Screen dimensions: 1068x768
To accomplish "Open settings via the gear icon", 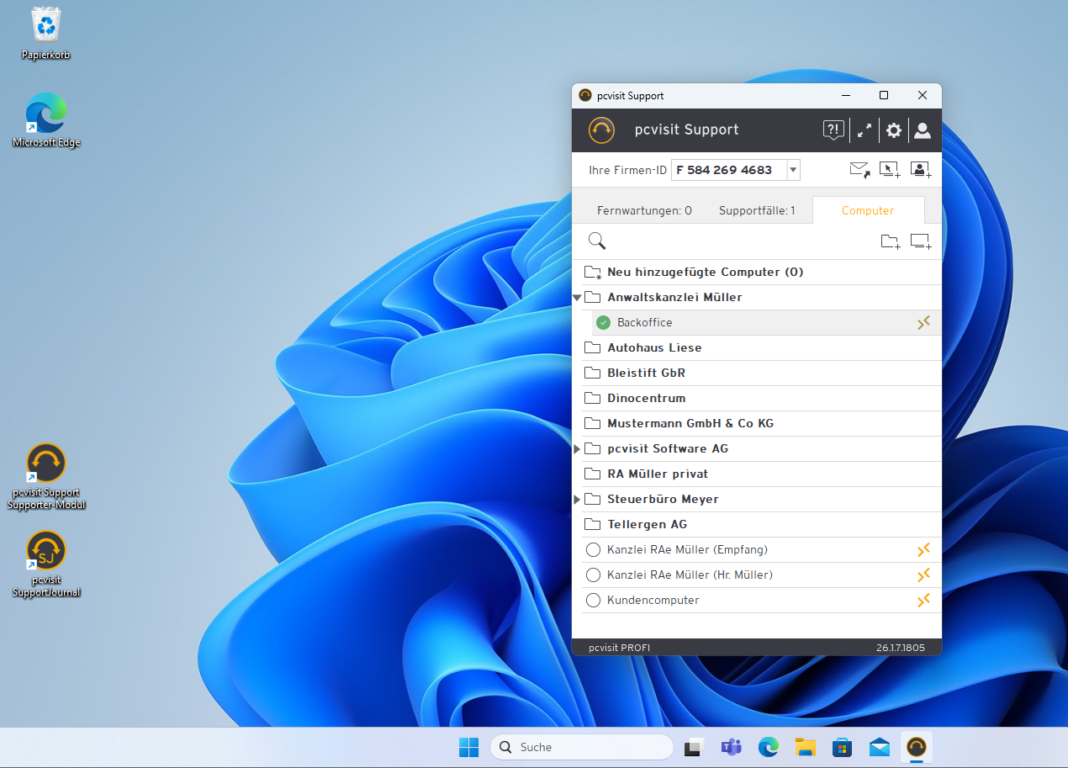I will tap(893, 130).
